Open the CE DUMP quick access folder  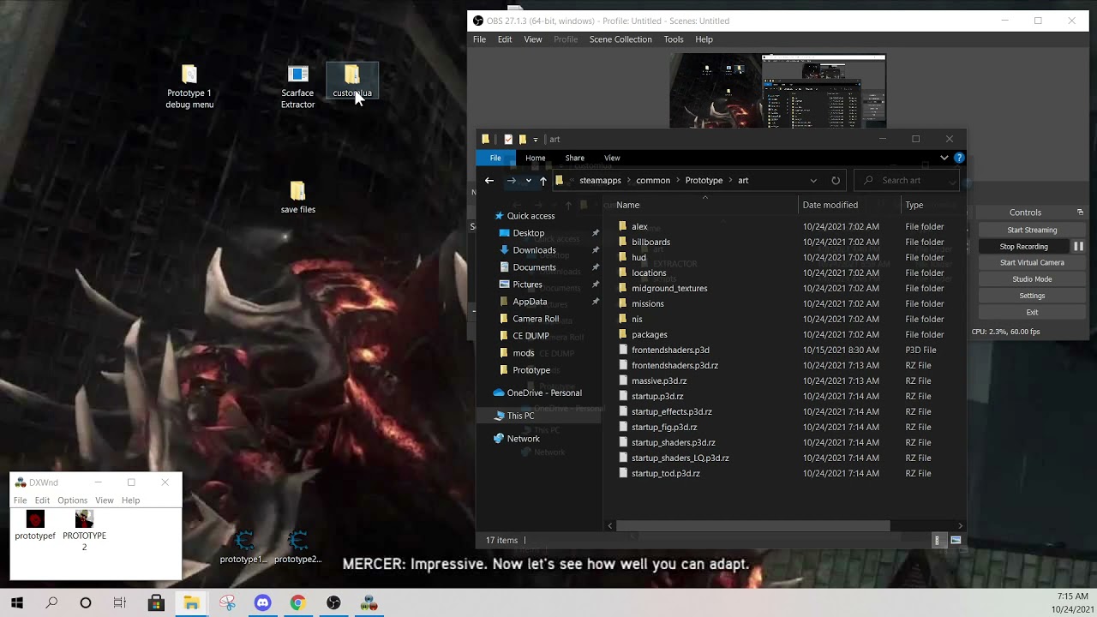pyautogui.click(x=531, y=336)
